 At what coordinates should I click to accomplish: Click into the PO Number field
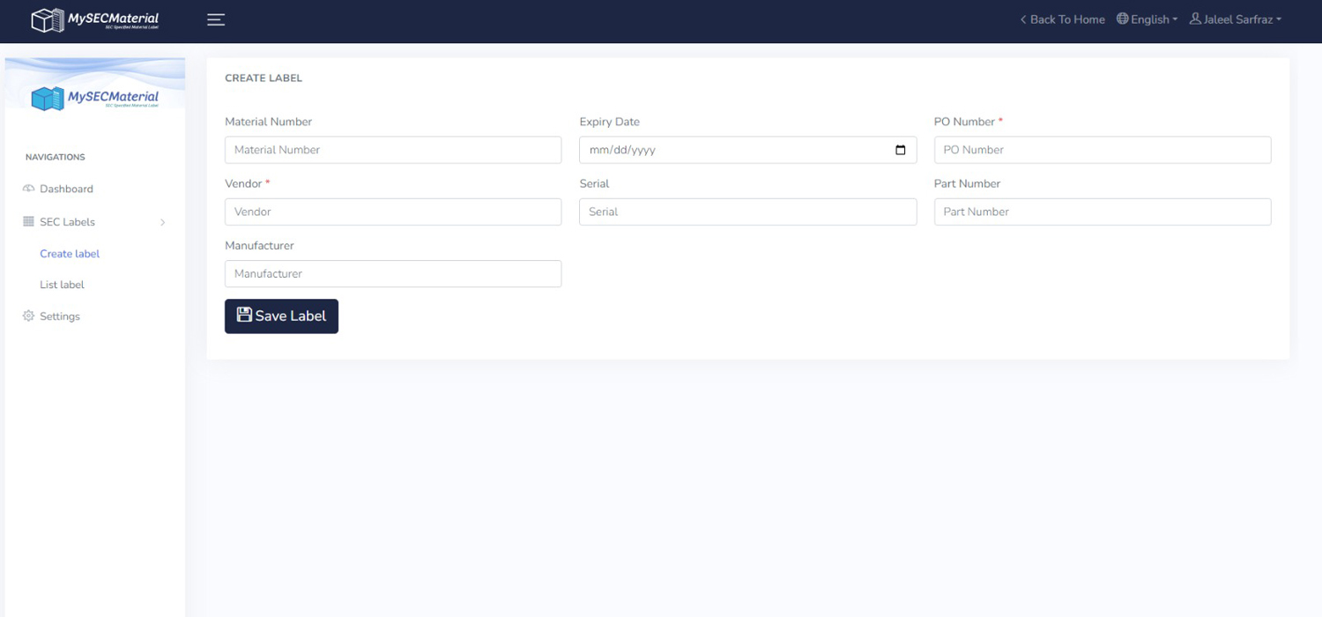click(x=1102, y=150)
